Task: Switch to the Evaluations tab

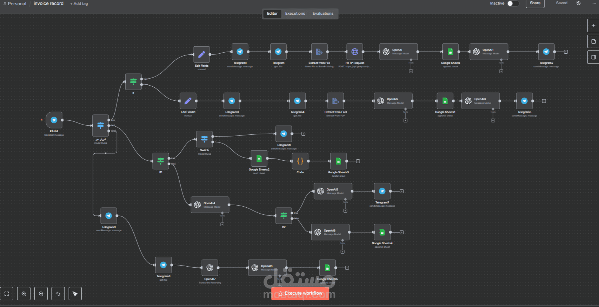Action: (x=323, y=13)
